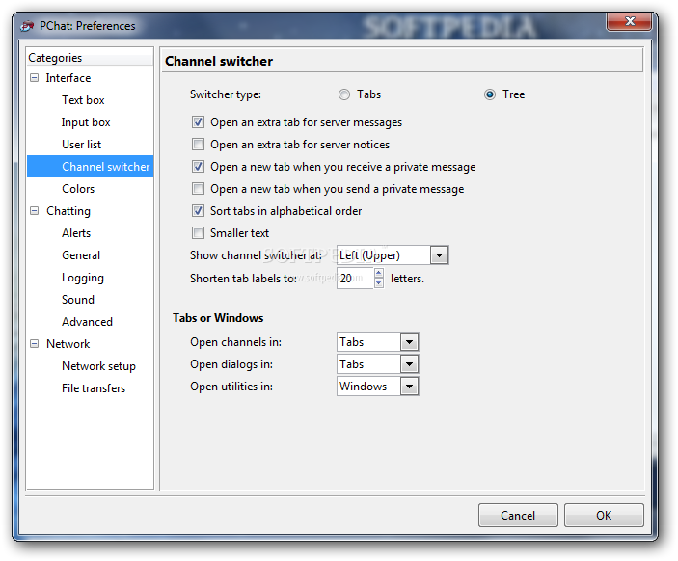Collapse the Interface category tree
Viewport: 678px width, 561px height.
[x=34, y=78]
